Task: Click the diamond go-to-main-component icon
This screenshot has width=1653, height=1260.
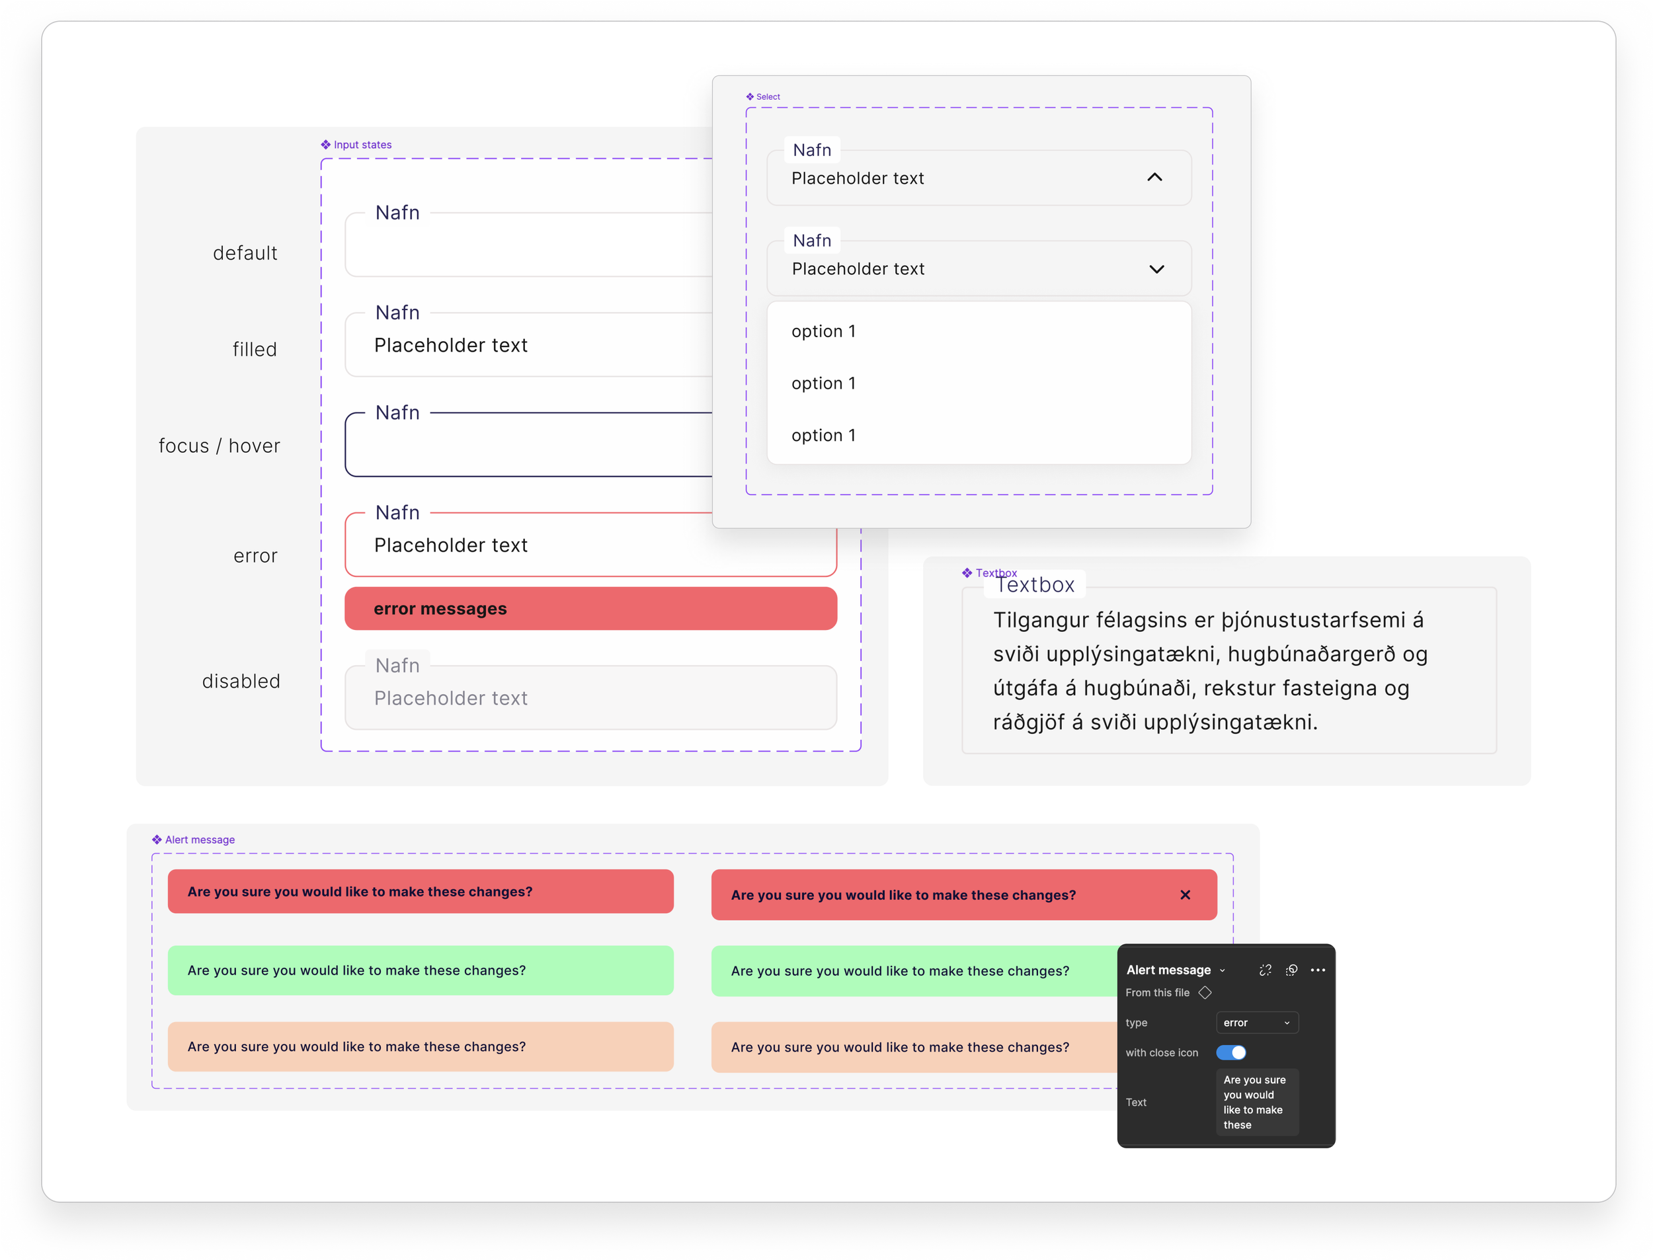Action: (x=1205, y=992)
